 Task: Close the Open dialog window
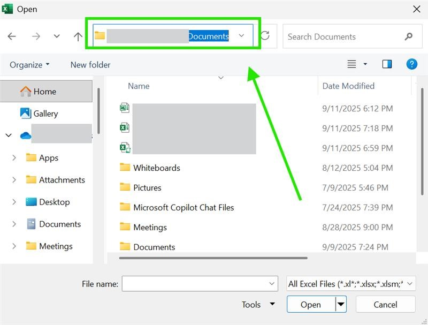(x=417, y=9)
